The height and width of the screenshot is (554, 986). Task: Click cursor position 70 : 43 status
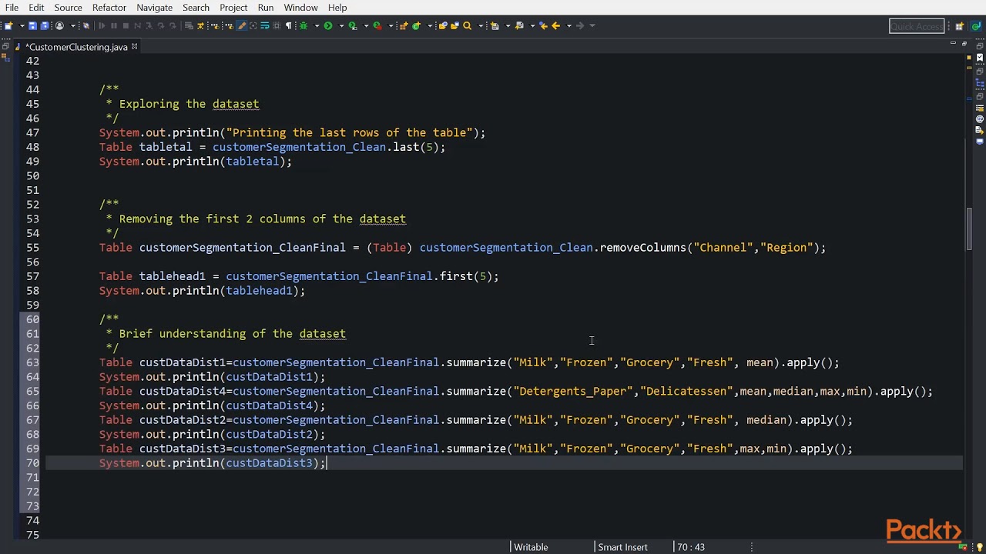tap(691, 547)
